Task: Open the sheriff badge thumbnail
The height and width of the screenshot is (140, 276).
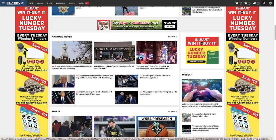Action: [x=63, y=11]
